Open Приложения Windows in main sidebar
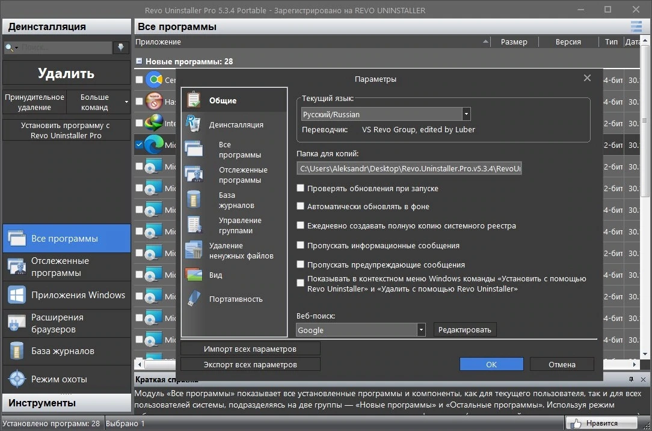 pos(67,295)
